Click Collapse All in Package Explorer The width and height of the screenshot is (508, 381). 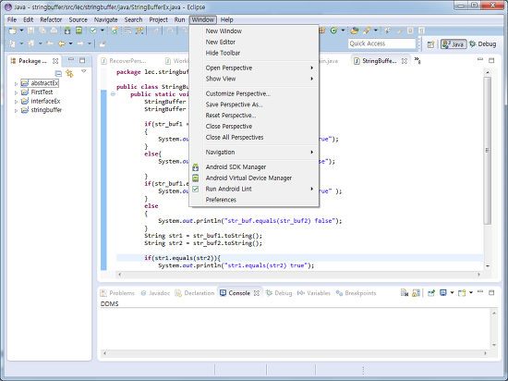[58, 73]
